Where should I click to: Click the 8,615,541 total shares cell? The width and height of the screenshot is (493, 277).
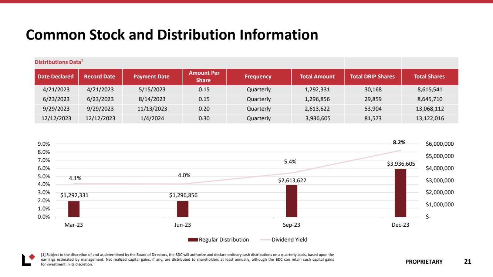pos(429,90)
